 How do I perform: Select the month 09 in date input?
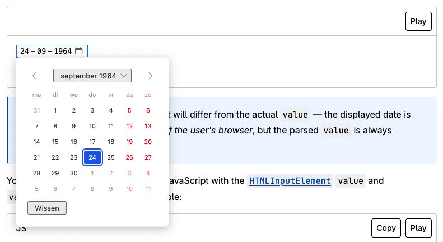(x=41, y=51)
